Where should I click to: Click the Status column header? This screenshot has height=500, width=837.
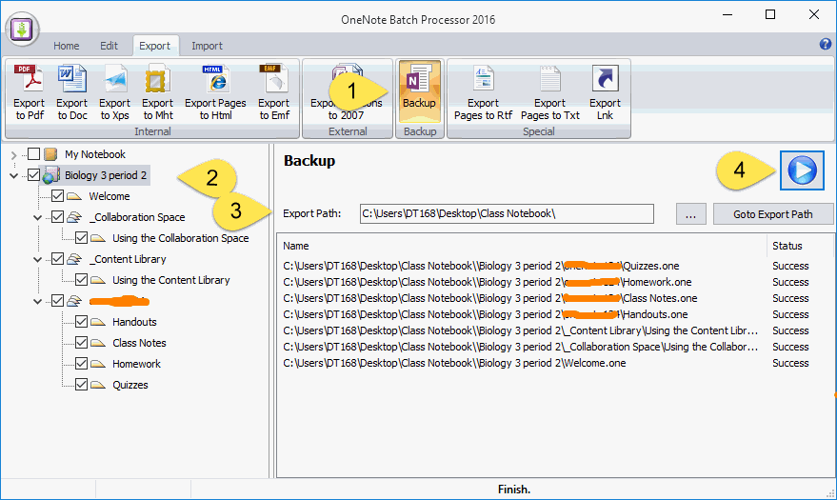coord(800,246)
